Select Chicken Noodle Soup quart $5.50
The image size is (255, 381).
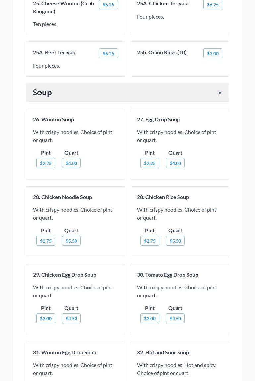click(71, 241)
